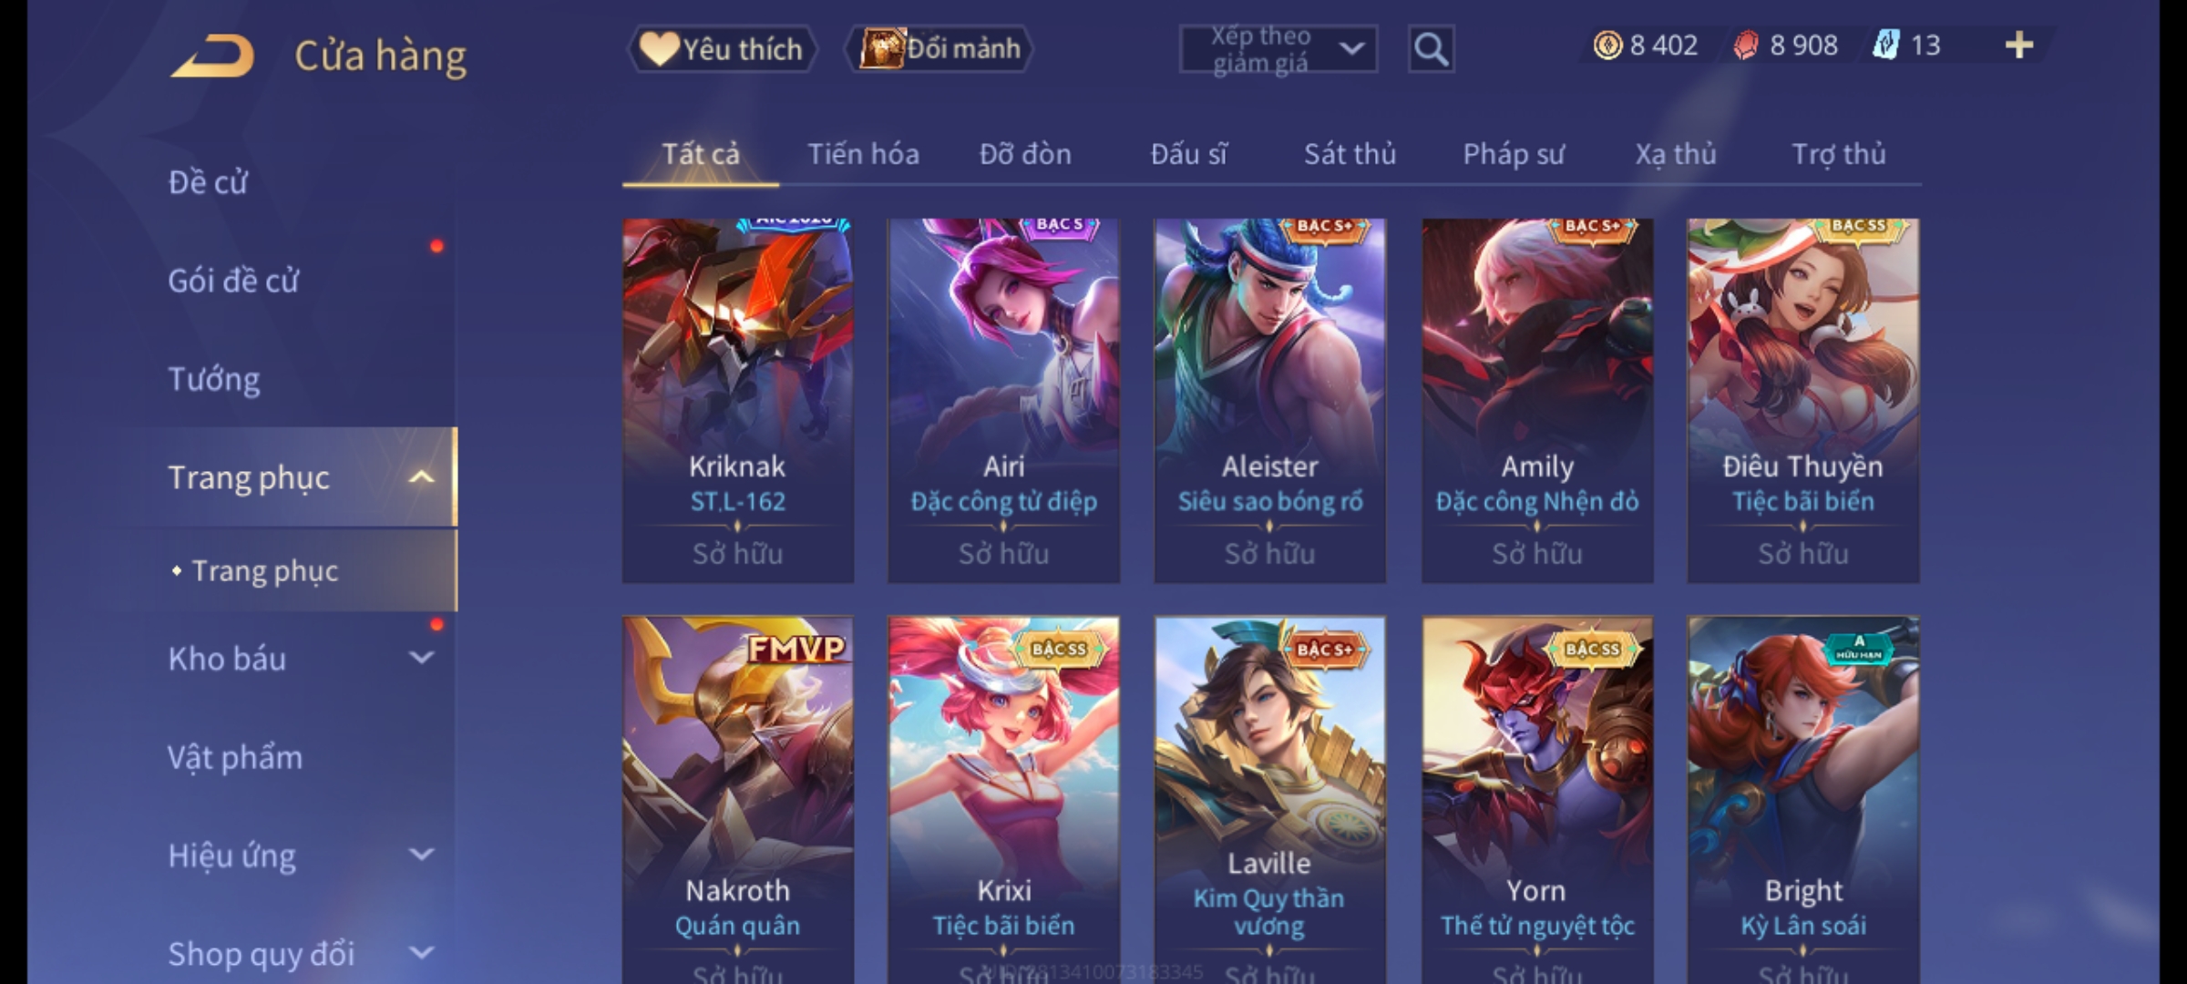Go back using the gold return arrow
The height and width of the screenshot is (984, 2187).
point(212,56)
